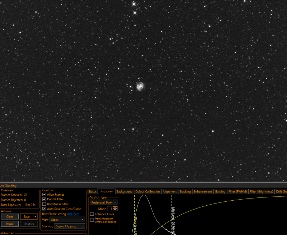The image size is (287, 235).
Task: Click the Mid Level histogram marker line
Action: (172, 215)
